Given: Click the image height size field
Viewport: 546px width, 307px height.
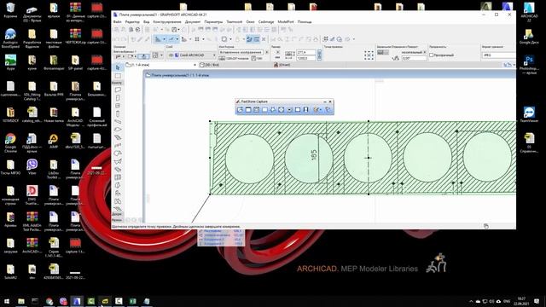Looking at the screenshot, I should click(306, 58).
